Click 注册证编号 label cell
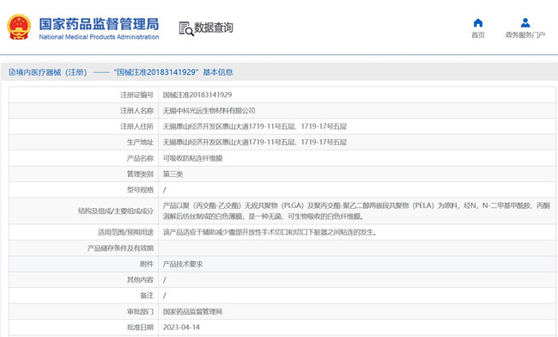Screen dimensions: 558x337 click(x=83, y=95)
